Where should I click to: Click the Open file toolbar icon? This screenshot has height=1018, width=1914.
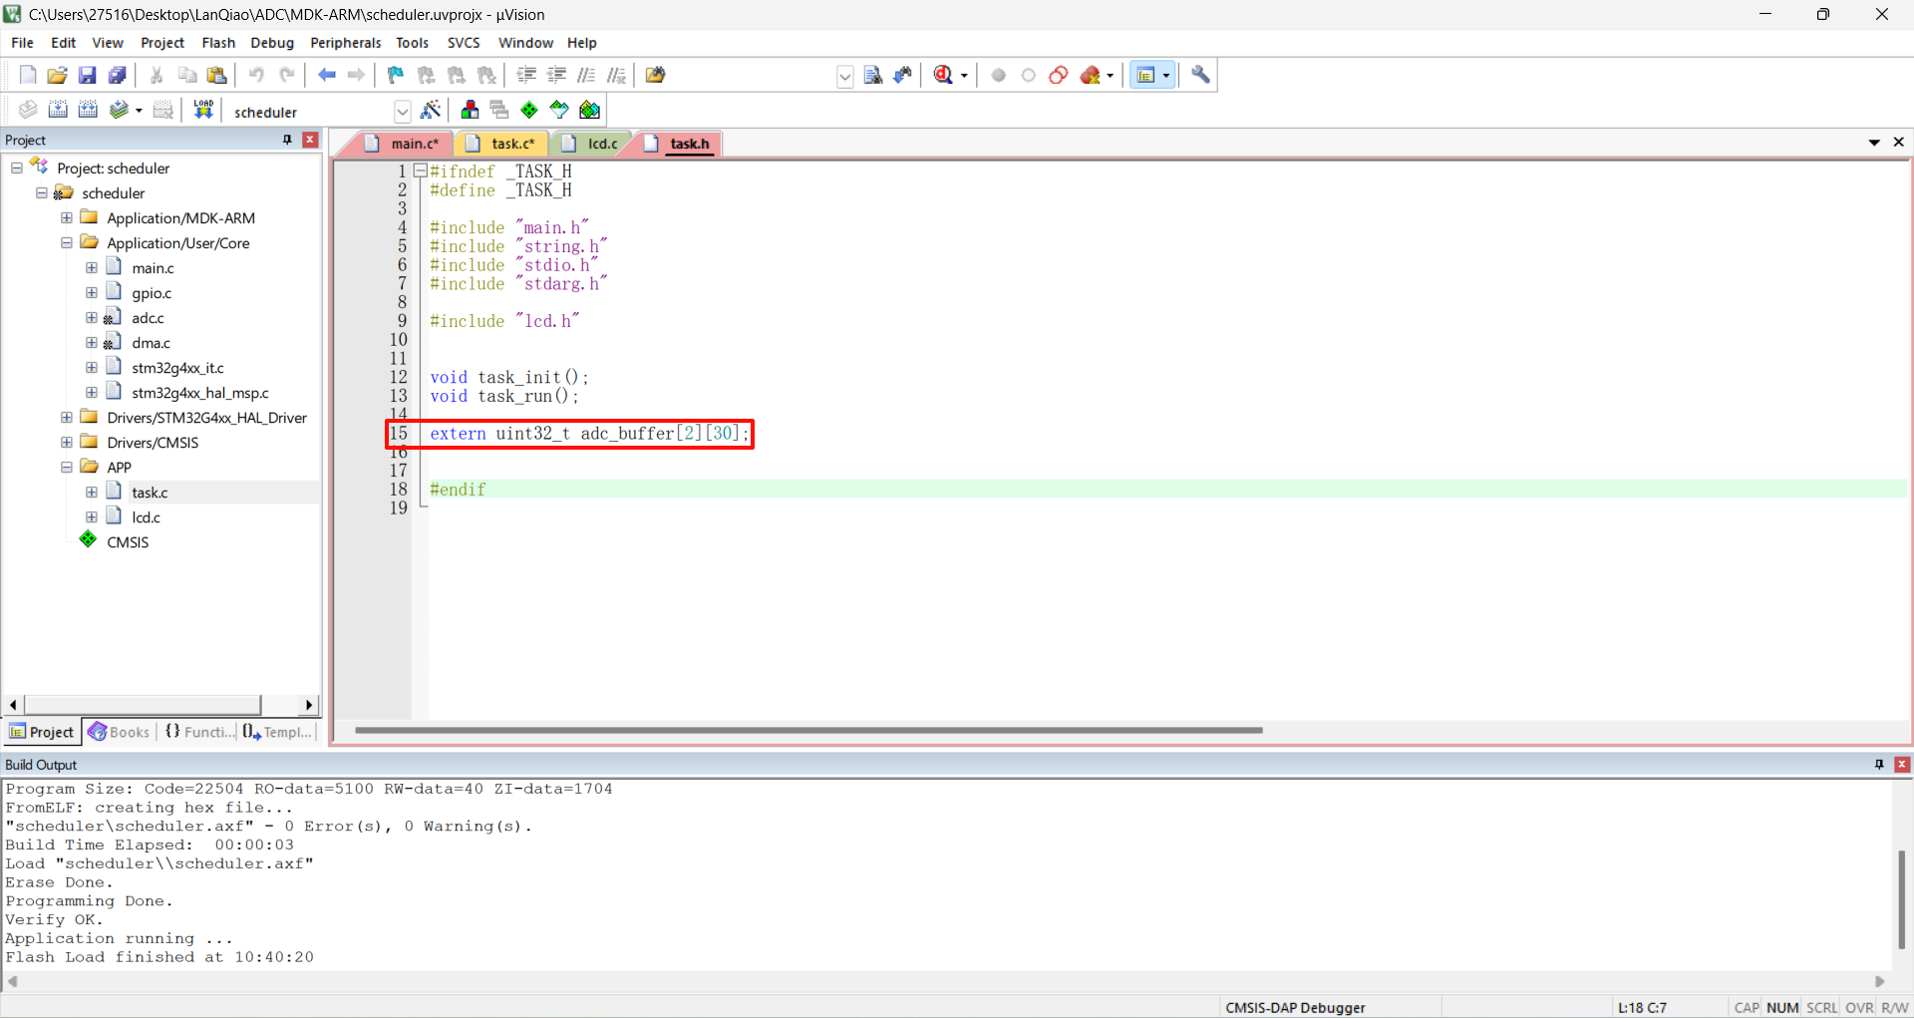[58, 75]
